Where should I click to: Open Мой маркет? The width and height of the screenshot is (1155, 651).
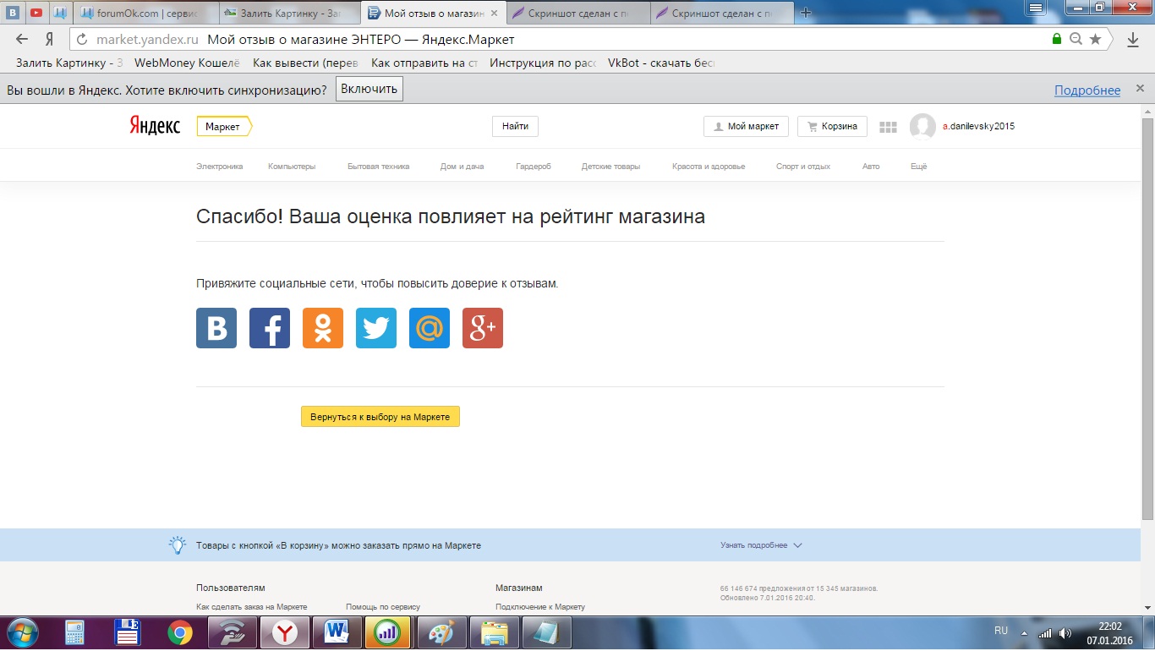click(x=746, y=126)
